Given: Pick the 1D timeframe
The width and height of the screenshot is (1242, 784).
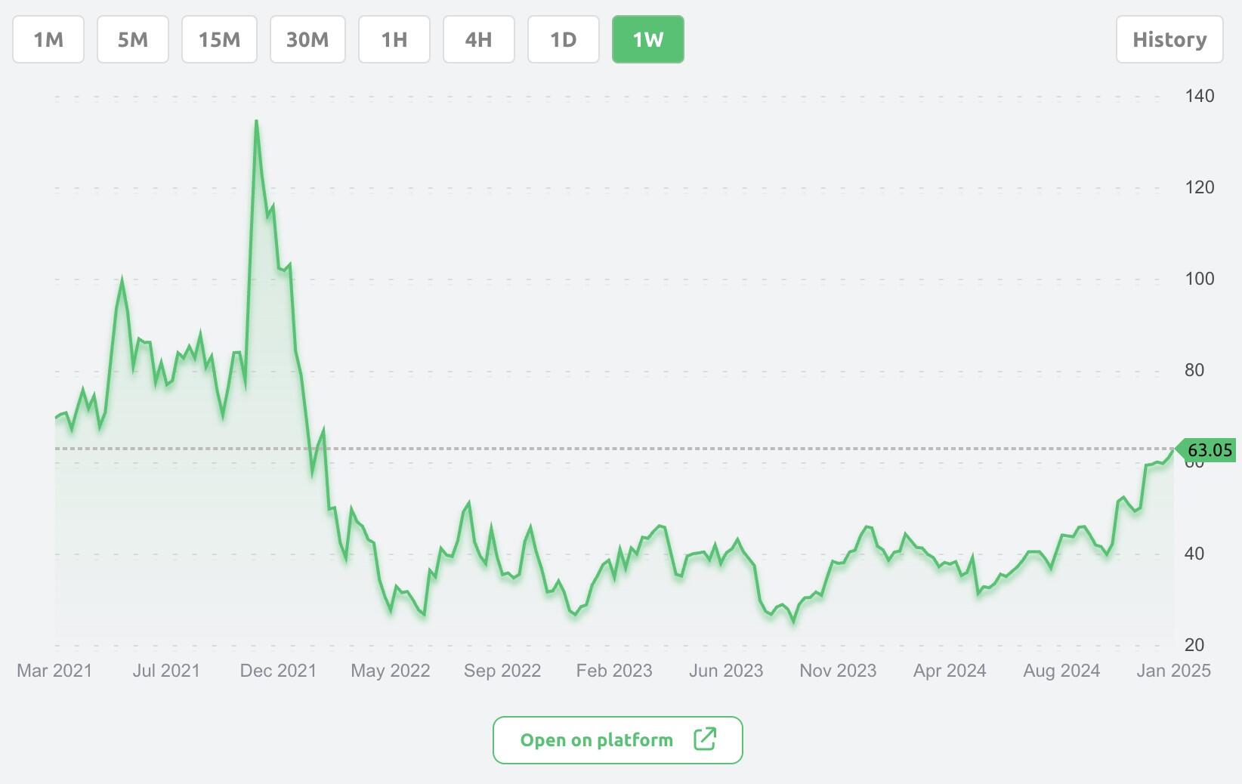Looking at the screenshot, I should (x=563, y=39).
